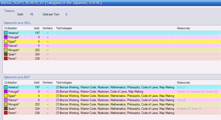221x120 pixels.
Task: Click Rome's gold value 238 in SELL list
Action: point(37,59)
